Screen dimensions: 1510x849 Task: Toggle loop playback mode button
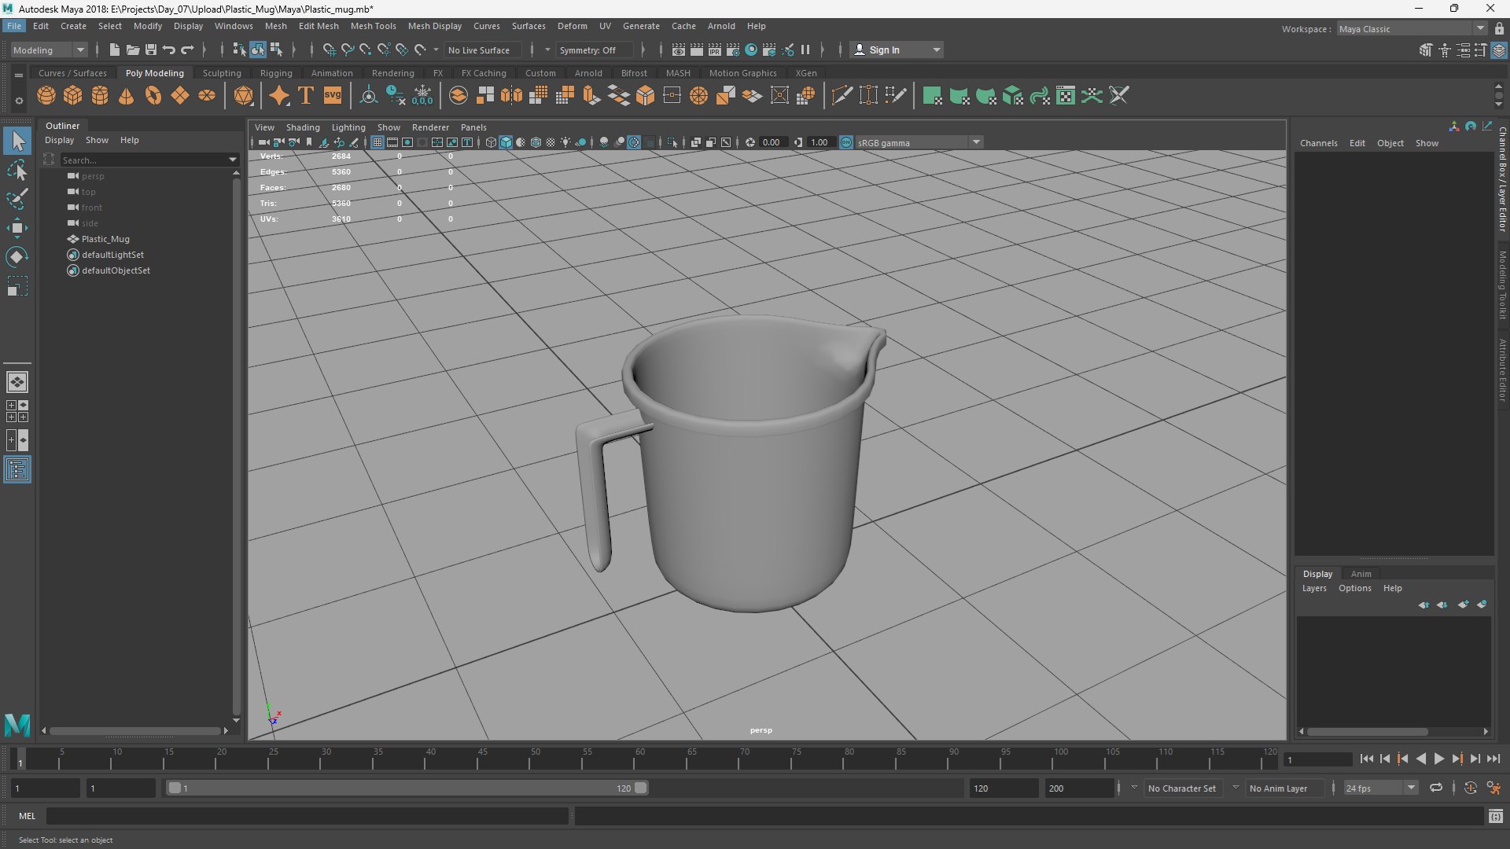(1436, 788)
